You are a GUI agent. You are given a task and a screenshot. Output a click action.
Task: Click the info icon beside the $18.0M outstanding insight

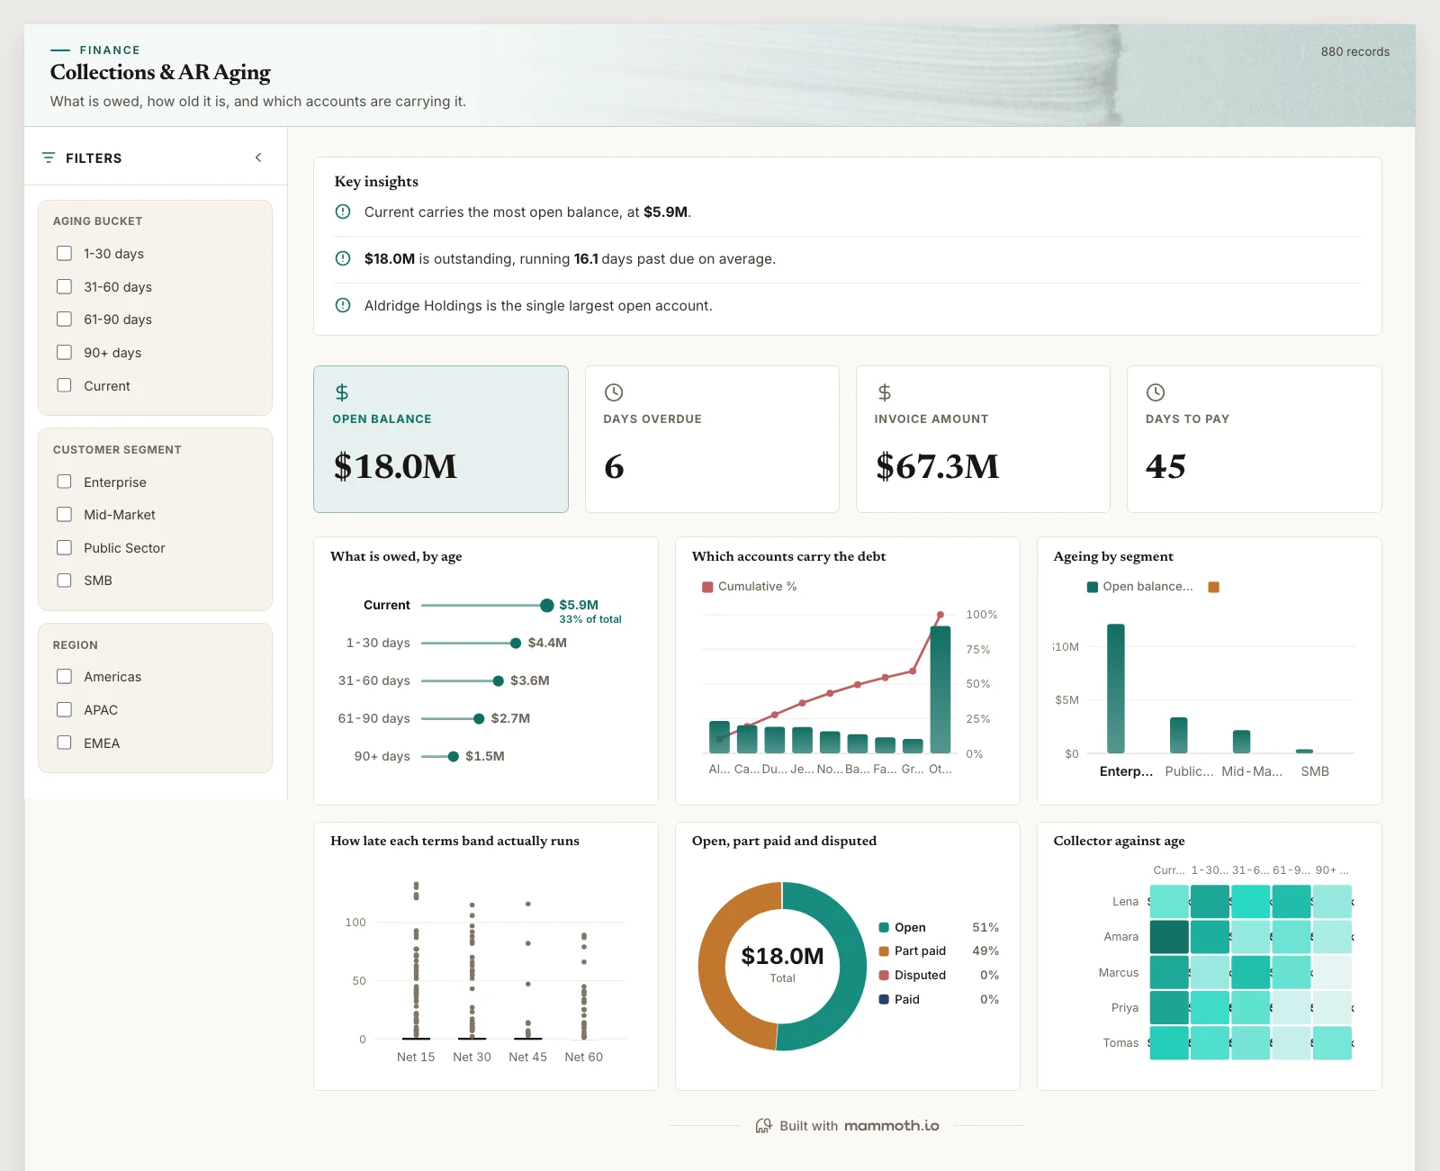tap(343, 258)
